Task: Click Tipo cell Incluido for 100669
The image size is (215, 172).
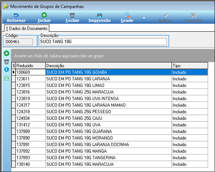Action: (190, 72)
